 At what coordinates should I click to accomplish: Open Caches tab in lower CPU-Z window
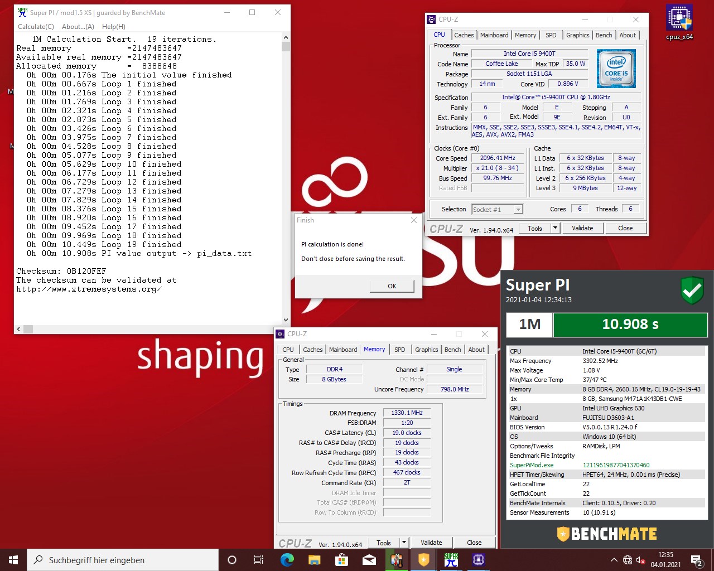312,350
